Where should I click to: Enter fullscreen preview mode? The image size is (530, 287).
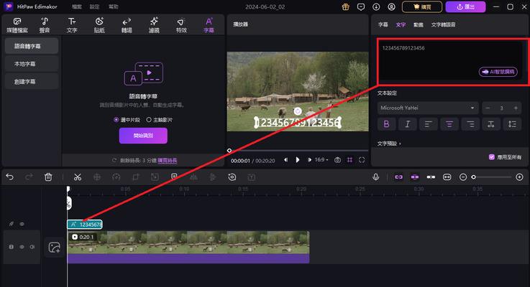click(x=362, y=160)
